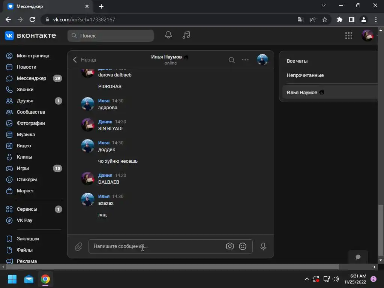Click the horizontal scrollbar at page bottom
This screenshot has width=384, height=288.
(x=172, y=267)
